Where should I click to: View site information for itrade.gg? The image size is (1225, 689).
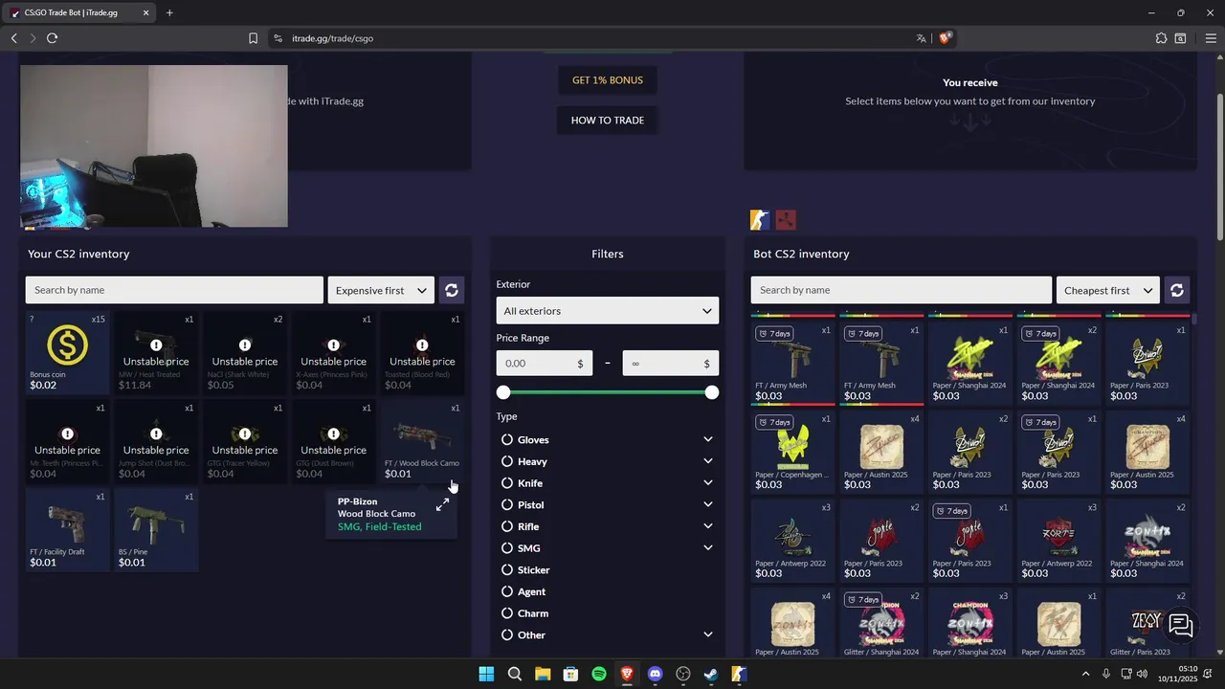pos(278,38)
